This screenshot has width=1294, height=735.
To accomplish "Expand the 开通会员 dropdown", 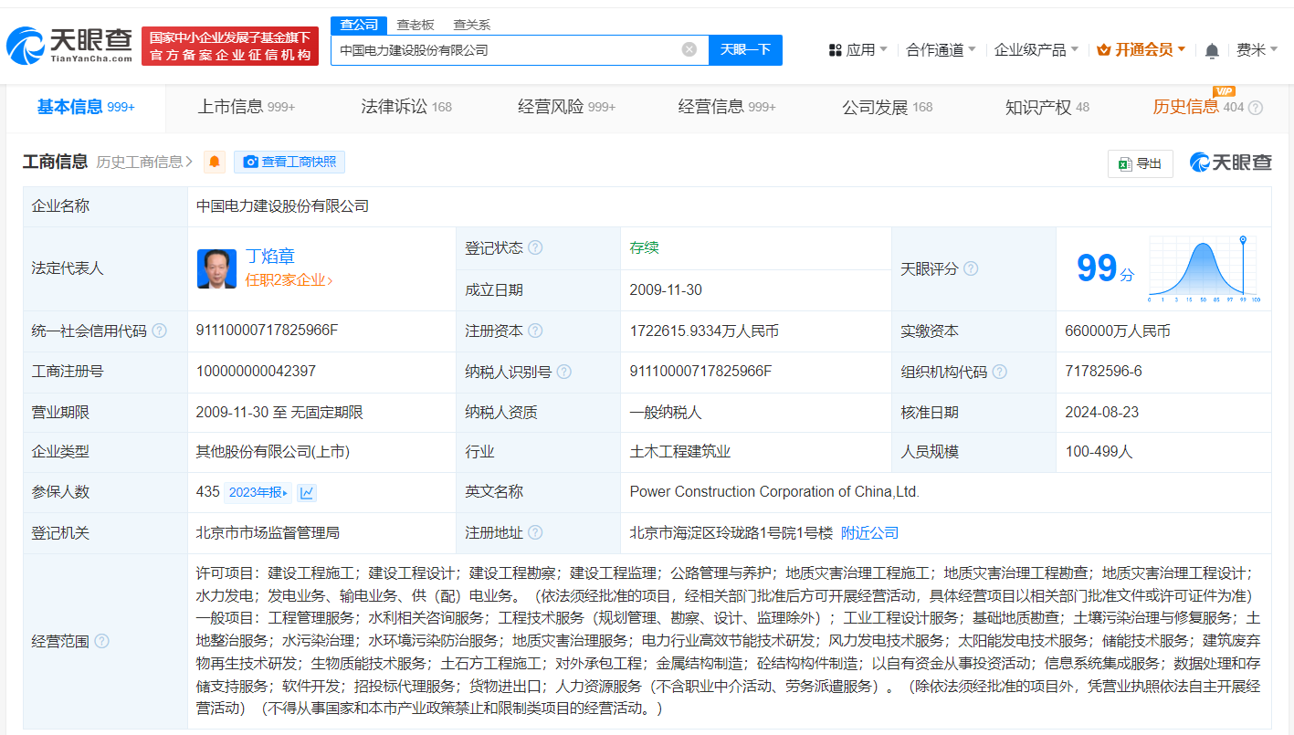I will click(x=1140, y=49).
